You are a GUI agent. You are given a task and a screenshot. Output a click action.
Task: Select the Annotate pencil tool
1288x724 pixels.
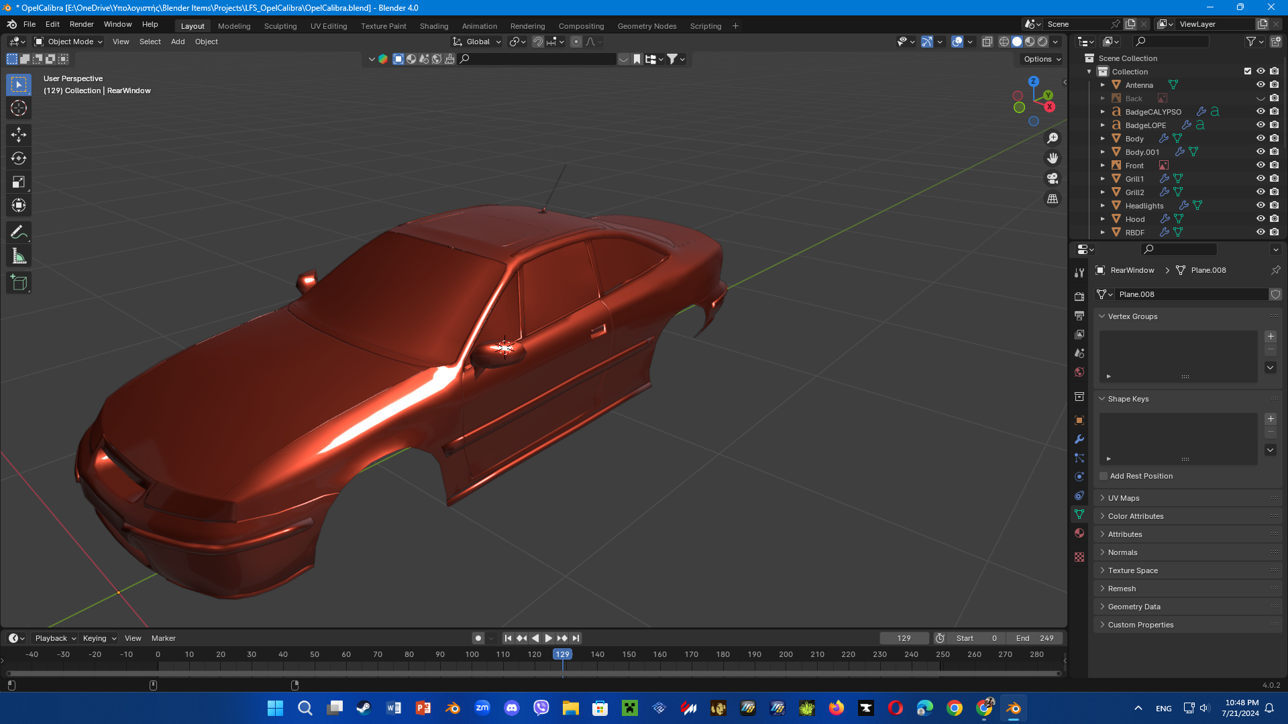19,233
